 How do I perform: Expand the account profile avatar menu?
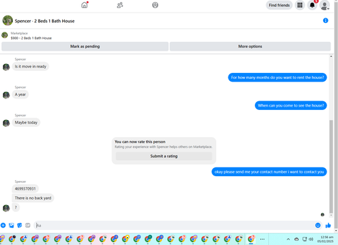(x=324, y=5)
